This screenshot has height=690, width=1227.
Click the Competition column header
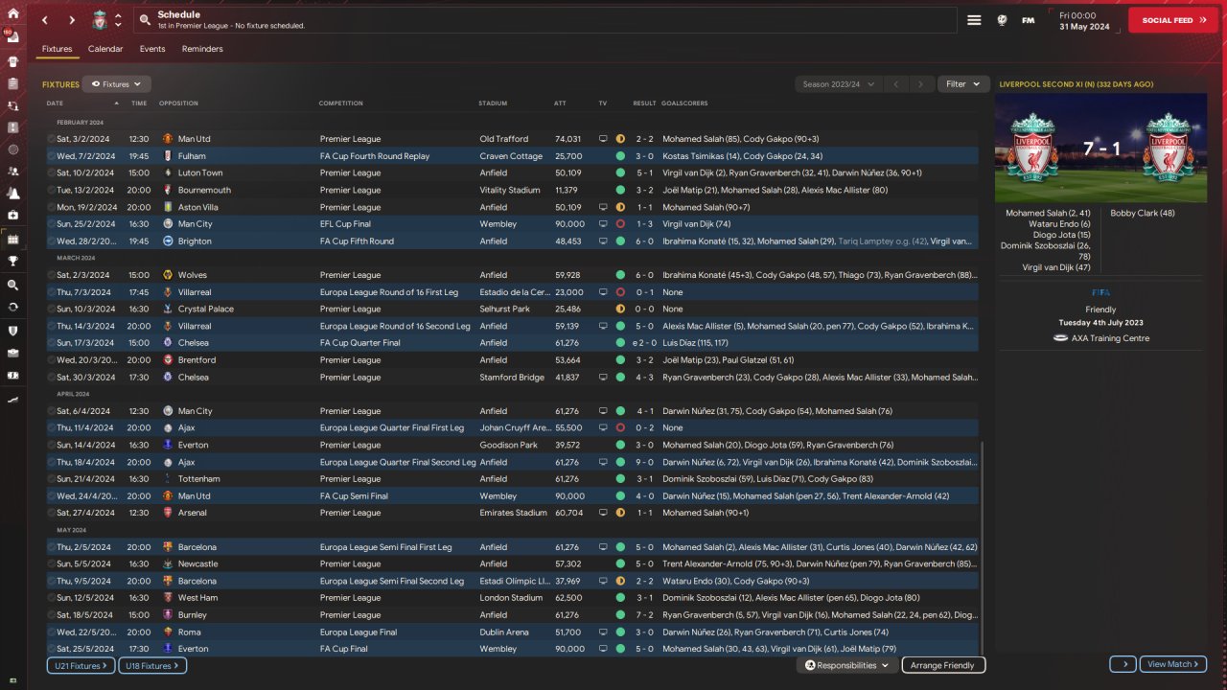[x=341, y=103]
